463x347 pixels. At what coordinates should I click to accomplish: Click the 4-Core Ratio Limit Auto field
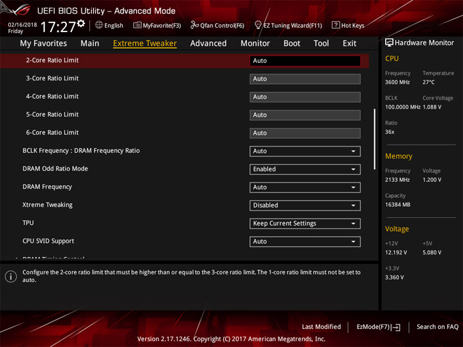point(305,97)
